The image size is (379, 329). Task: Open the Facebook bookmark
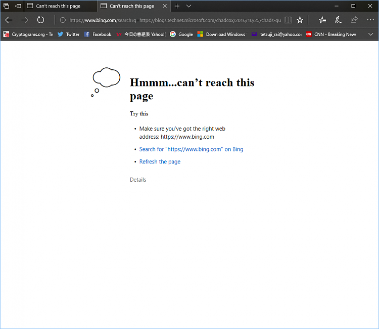point(98,34)
